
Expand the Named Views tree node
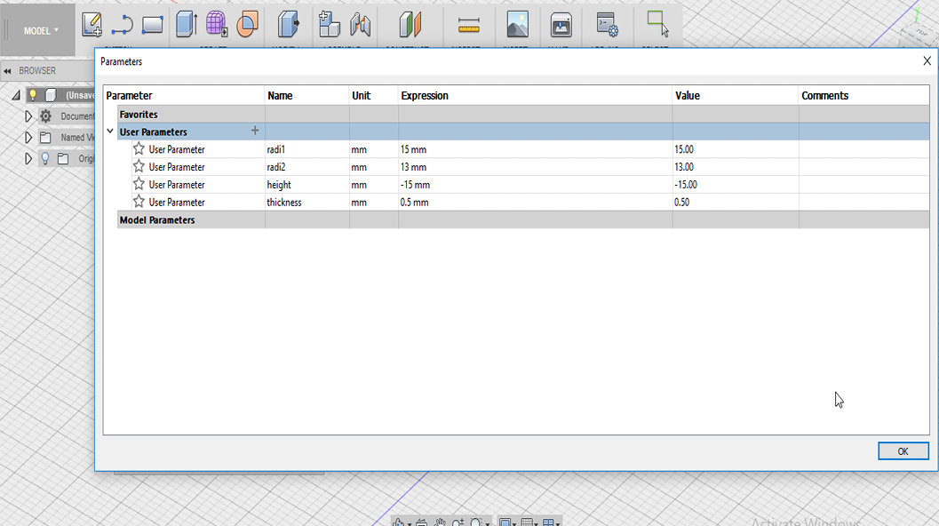(28, 137)
